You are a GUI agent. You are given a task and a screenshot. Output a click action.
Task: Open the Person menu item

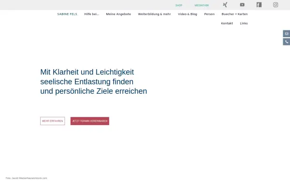point(209,14)
